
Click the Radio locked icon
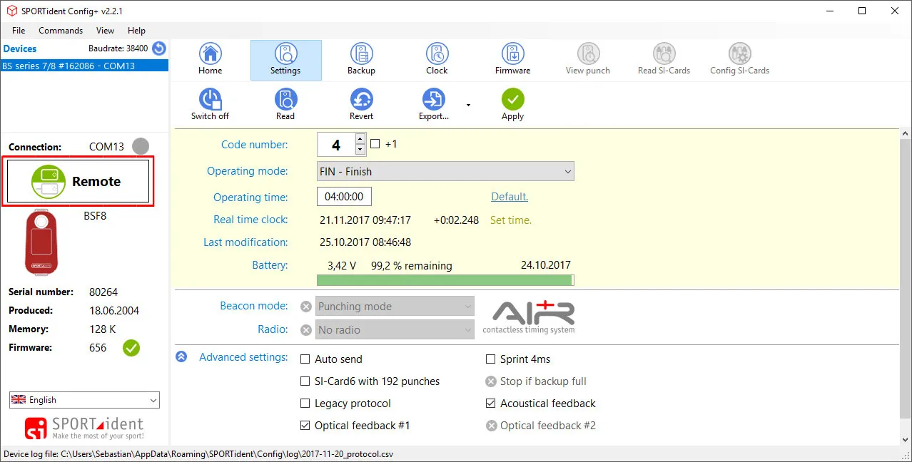pos(306,330)
